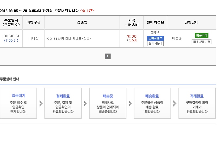The width and height of the screenshot is (219, 149).
Task: Click the 주문상태 안내 section heading
Action: [x=10, y=79]
